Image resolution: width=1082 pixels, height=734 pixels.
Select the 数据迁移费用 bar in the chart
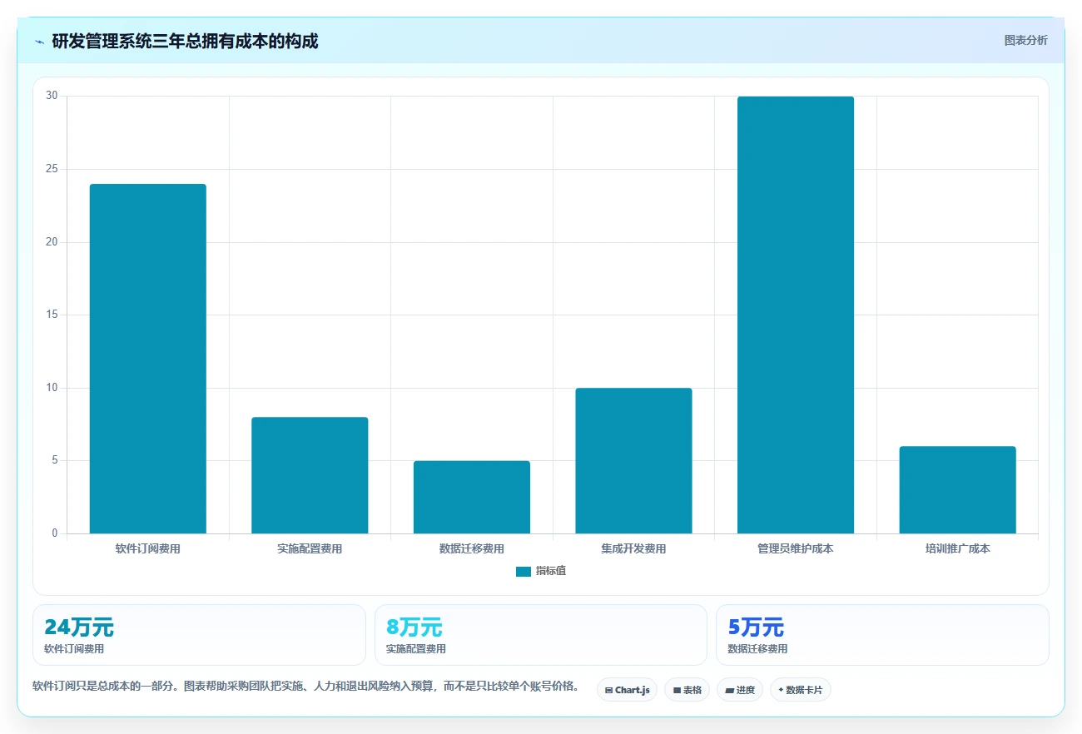472,497
